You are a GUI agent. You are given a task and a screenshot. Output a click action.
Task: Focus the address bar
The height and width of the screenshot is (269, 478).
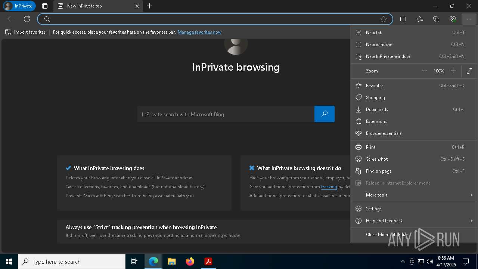point(215,19)
